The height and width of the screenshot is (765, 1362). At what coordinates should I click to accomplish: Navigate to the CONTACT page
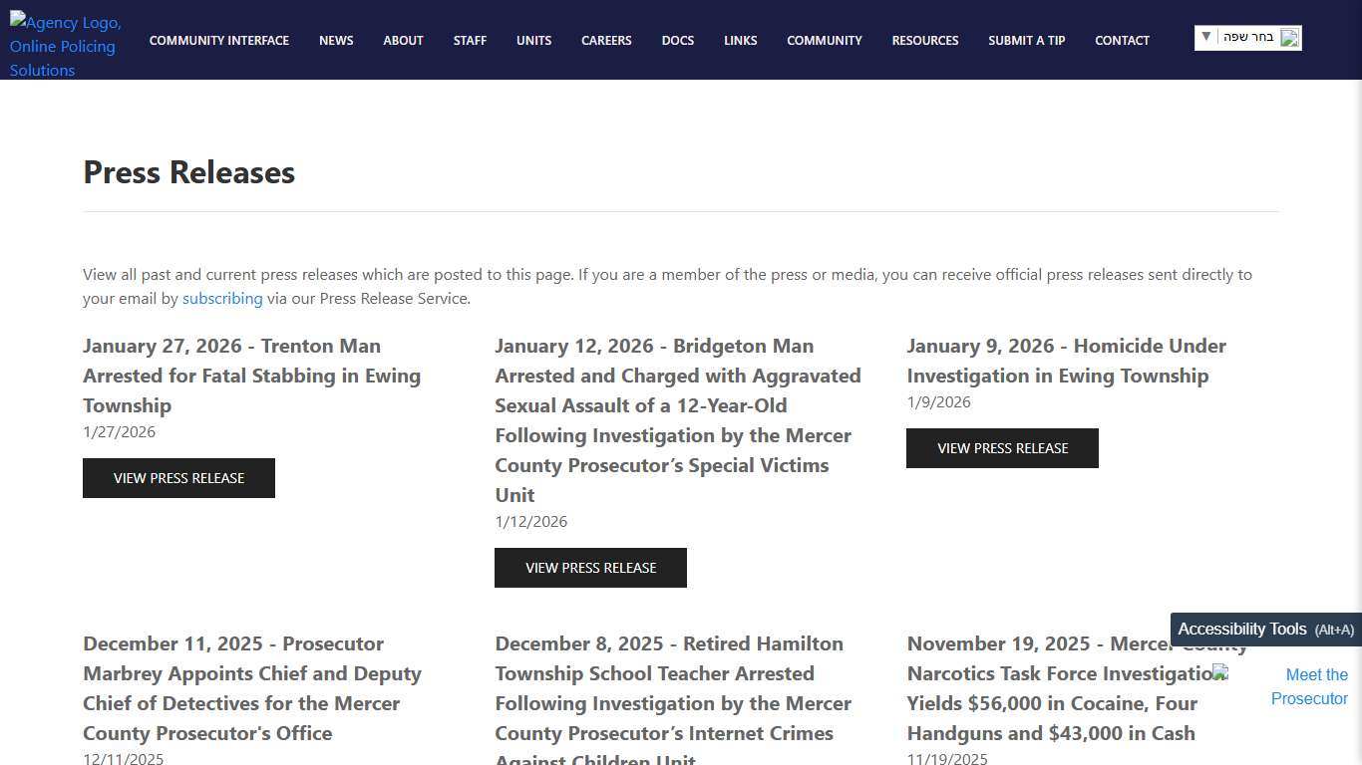pos(1122,41)
